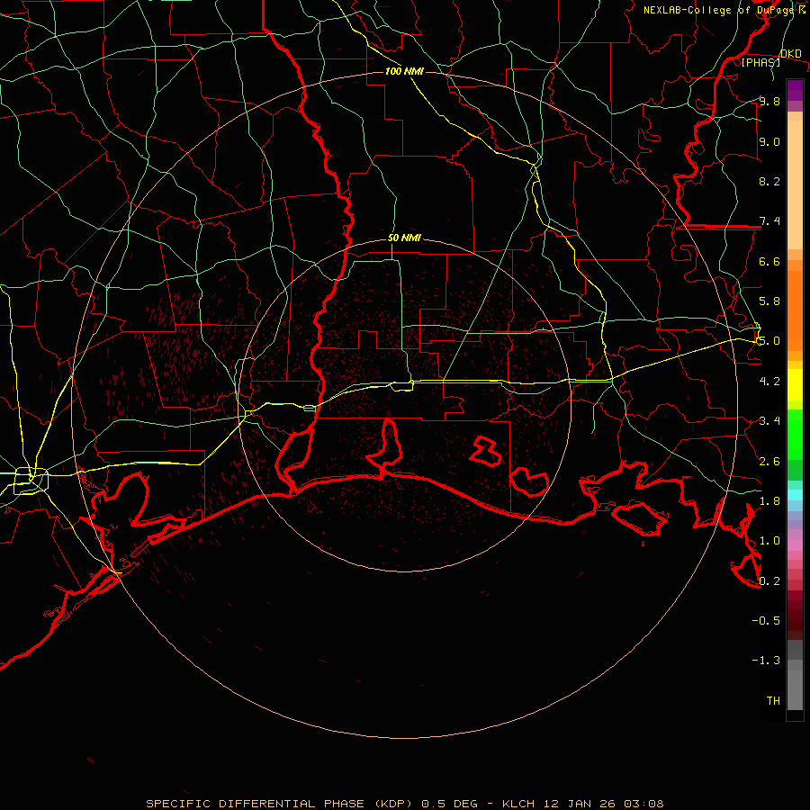
Task: Click the 1.8 legend value
Action: tap(769, 501)
